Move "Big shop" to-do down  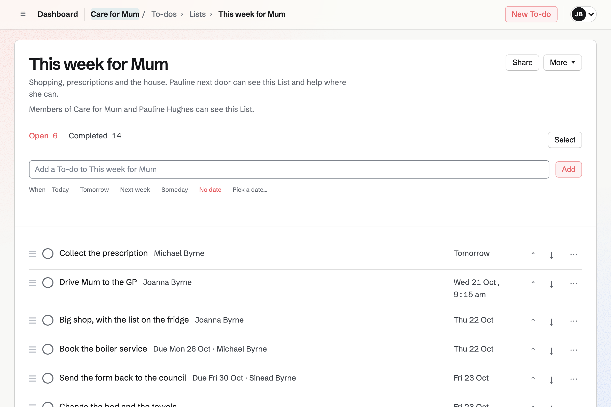tap(551, 322)
